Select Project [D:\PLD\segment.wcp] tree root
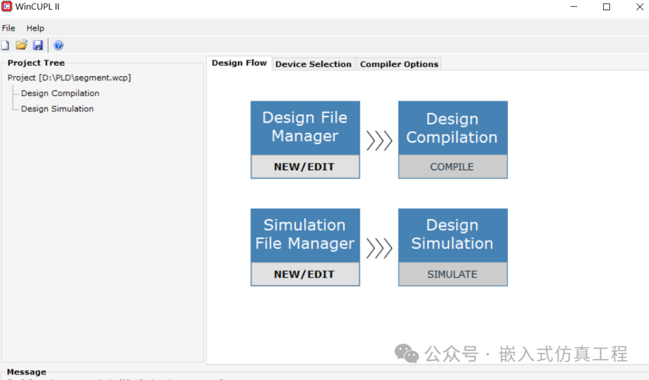The width and height of the screenshot is (649, 380). (69, 78)
